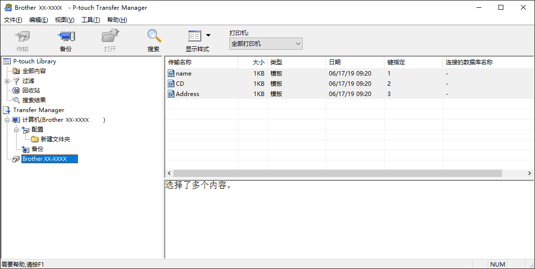
Task: Click the Search (搜索) magnifier icon
Action: point(153,36)
